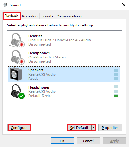Image resolution: width=129 pixels, height=147 pixels.
Task: Click the Configure button
Action: (19, 128)
